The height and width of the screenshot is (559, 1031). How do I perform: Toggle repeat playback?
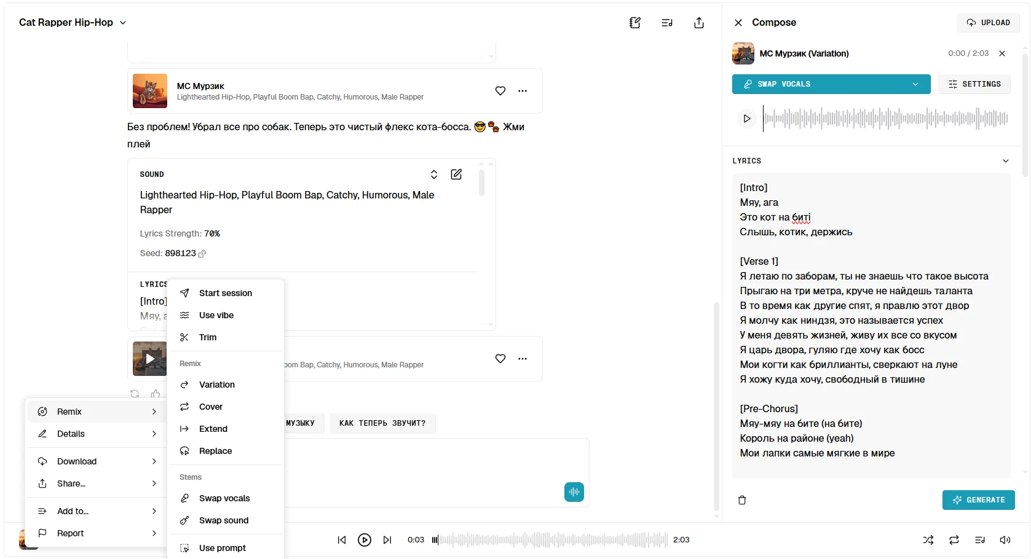tap(954, 540)
